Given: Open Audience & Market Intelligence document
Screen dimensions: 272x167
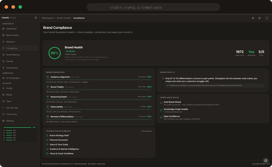Looking at the screenshot, I should [64, 149].
